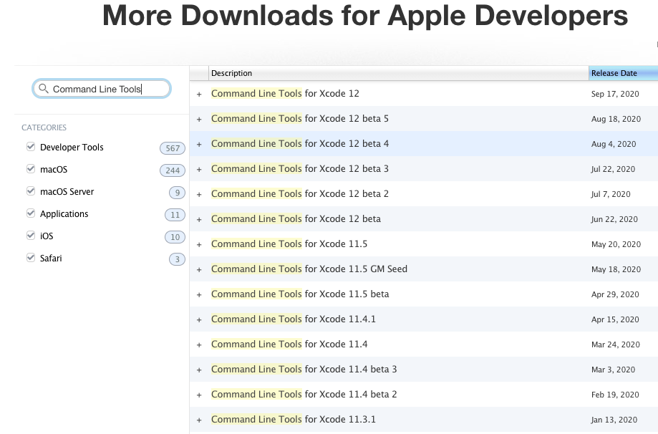Screen dimensions: 658x434
Task: Click the Jul 7, 2020 release date
Action: (x=611, y=194)
